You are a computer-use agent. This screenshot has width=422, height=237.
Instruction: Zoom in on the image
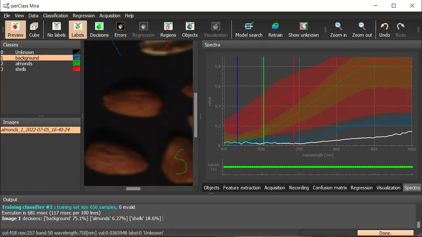(338, 30)
